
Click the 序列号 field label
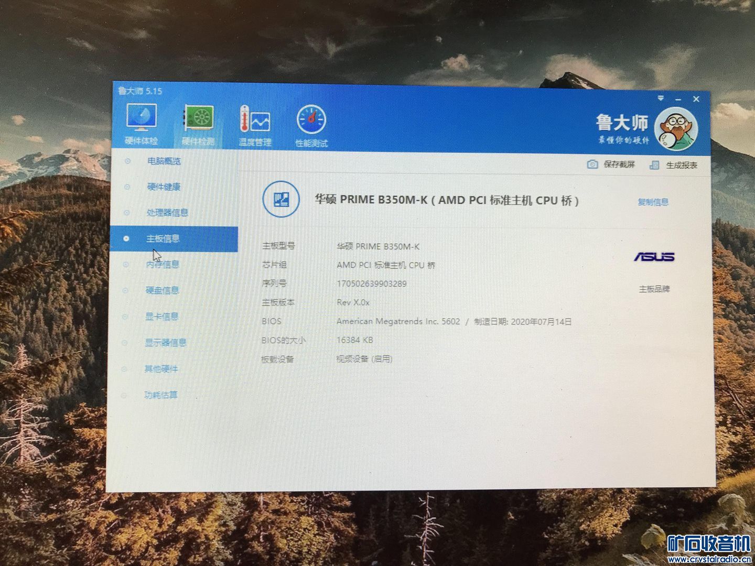(x=274, y=284)
